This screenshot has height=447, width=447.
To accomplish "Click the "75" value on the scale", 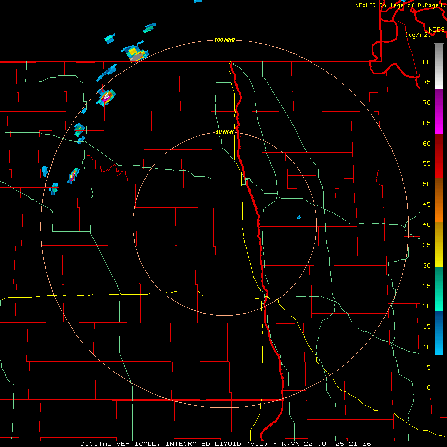I will (x=427, y=82).
